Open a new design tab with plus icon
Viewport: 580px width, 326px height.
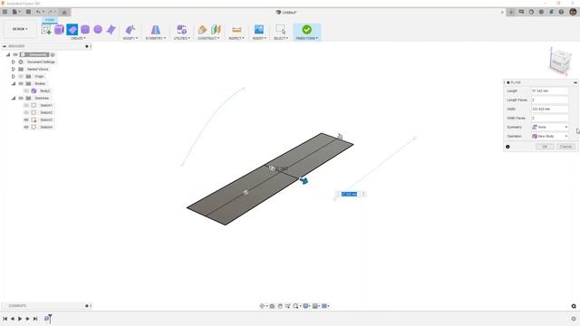pyautogui.click(x=511, y=12)
